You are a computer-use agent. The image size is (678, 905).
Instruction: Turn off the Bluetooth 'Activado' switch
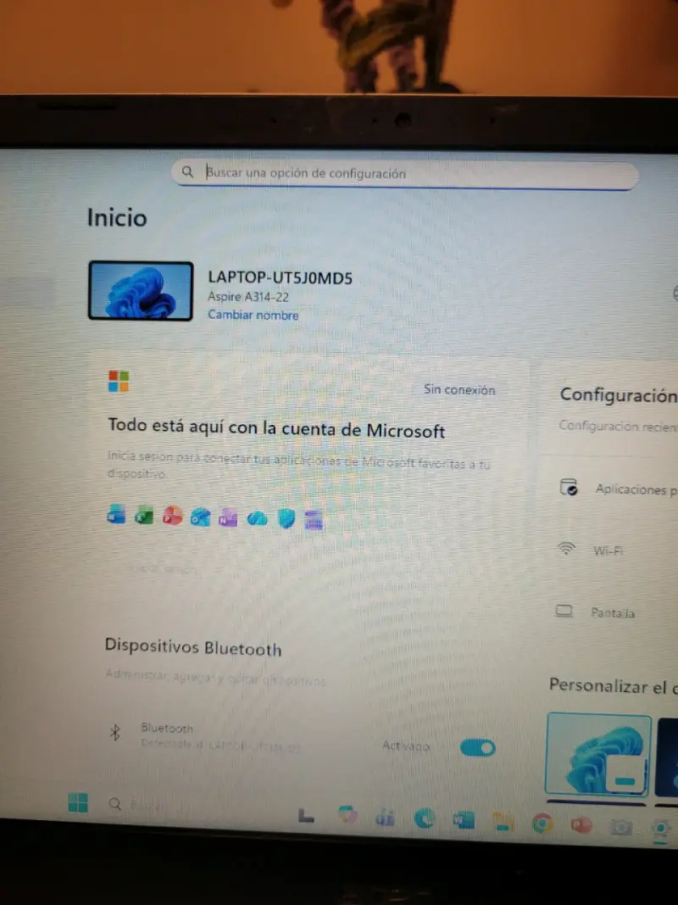point(477,748)
